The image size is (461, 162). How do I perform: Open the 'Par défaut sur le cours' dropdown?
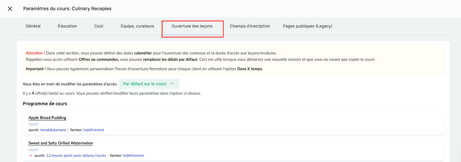pos(145,84)
